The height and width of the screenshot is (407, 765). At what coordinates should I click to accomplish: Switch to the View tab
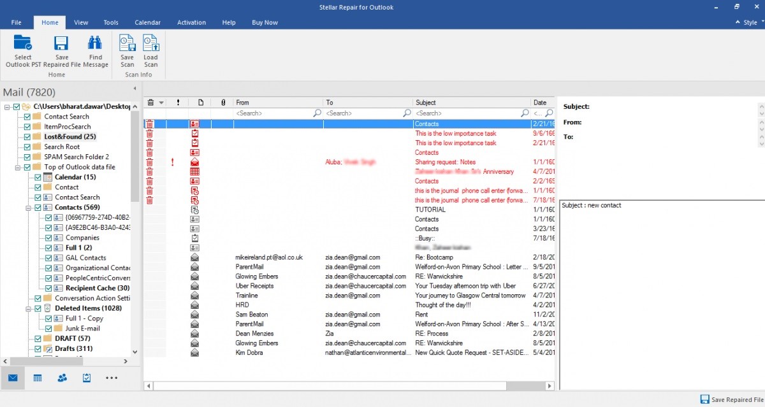pos(81,22)
